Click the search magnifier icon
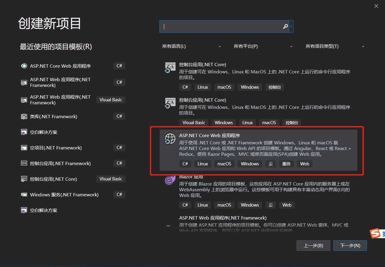The width and height of the screenshot is (385, 267). coord(285,26)
